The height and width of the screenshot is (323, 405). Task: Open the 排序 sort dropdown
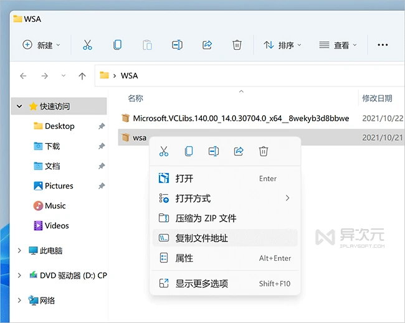[282, 45]
